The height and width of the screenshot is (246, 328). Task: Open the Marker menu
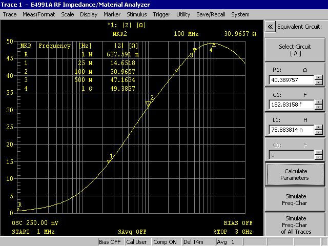112,14
